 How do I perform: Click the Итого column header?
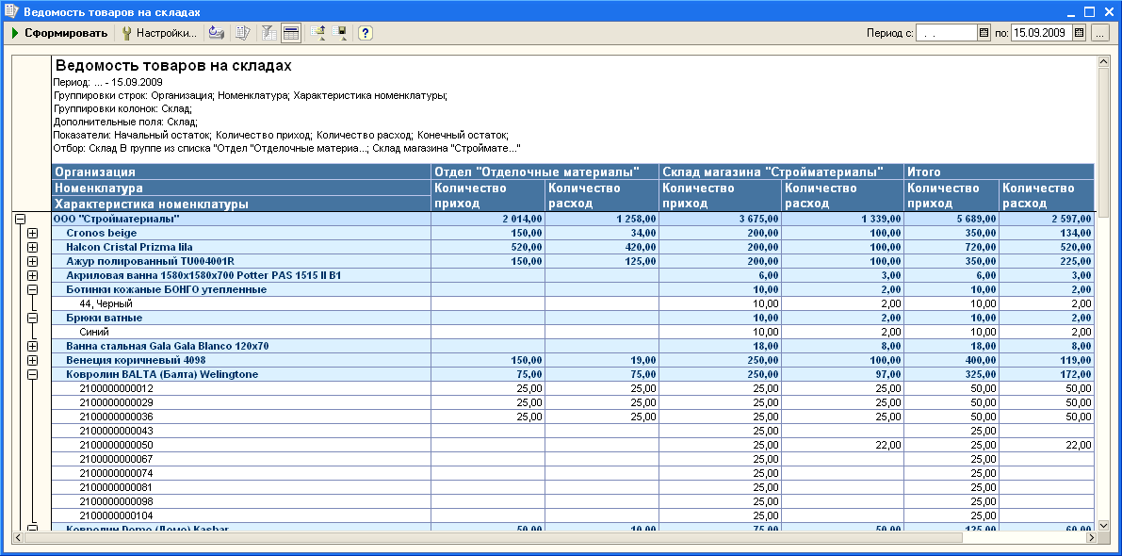click(1000, 172)
